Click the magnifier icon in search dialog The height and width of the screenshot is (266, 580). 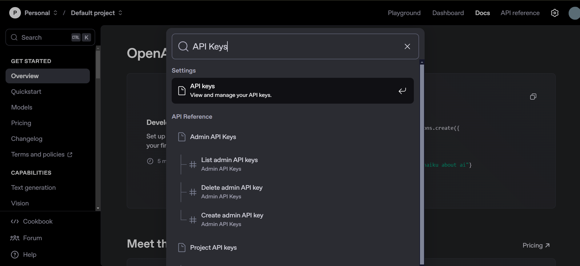183,46
